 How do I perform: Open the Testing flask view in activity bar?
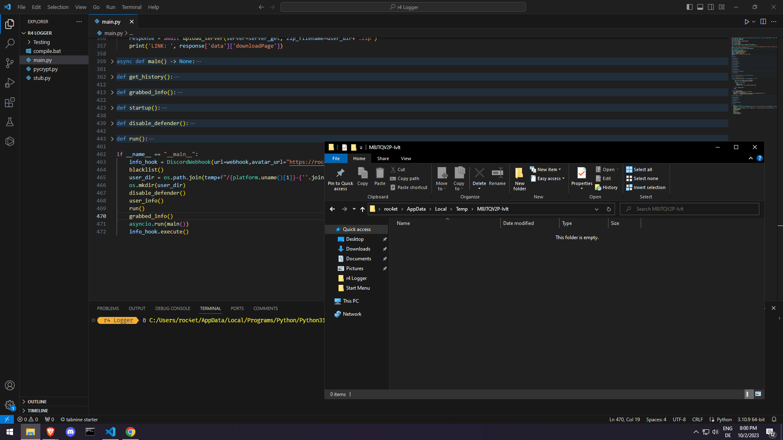click(x=10, y=122)
